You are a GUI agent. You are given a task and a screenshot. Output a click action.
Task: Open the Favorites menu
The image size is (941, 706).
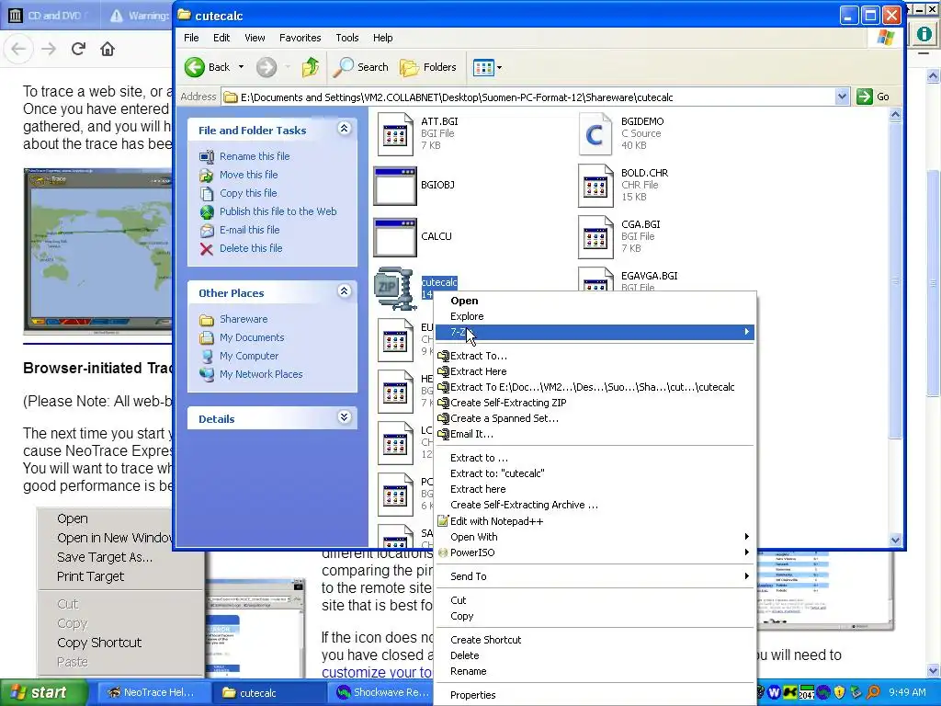(300, 38)
